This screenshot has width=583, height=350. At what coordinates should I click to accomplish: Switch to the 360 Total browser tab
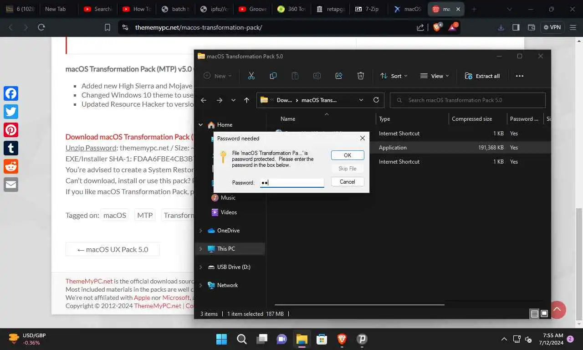coord(291,9)
